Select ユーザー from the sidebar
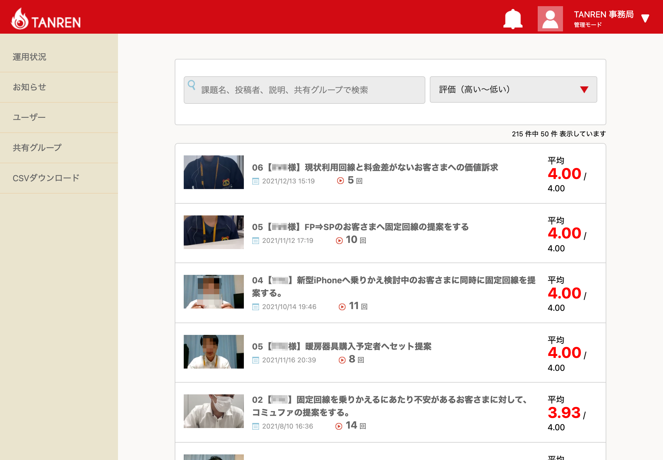Viewport: 663px width, 460px height. (x=29, y=117)
